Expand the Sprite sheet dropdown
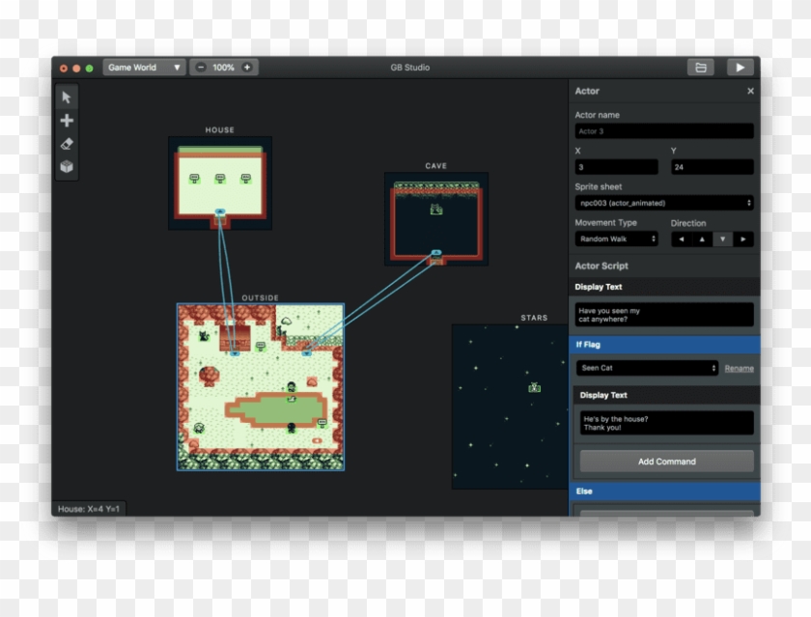 pos(663,203)
